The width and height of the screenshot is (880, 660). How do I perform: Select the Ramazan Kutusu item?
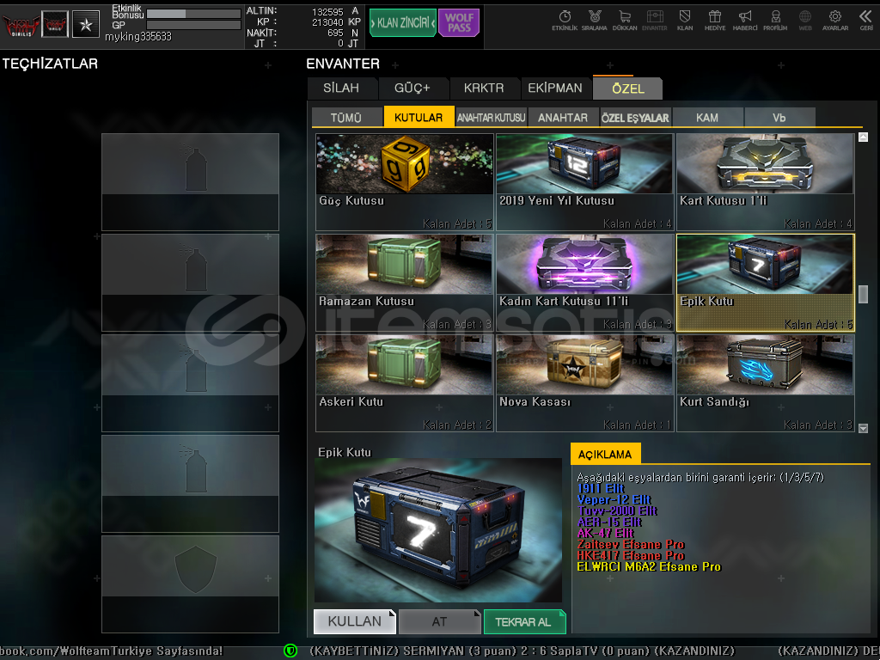pos(405,283)
